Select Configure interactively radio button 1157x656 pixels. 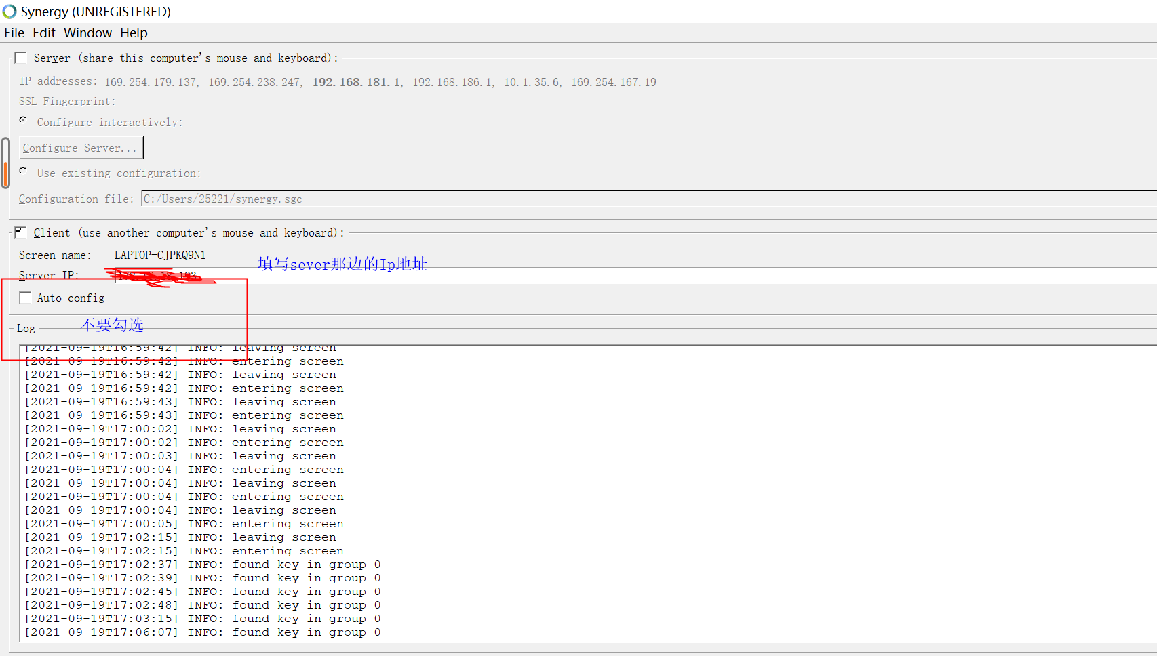24,120
